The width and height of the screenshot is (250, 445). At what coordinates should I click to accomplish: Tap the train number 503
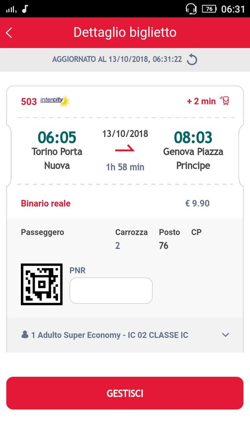29,102
